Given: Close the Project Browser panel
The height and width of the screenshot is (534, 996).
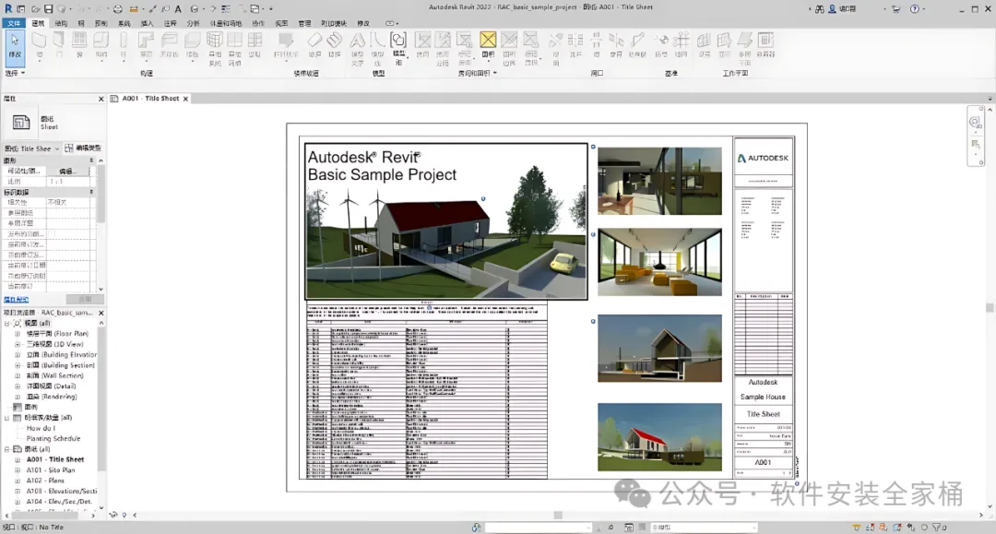Looking at the screenshot, I should click(101, 313).
